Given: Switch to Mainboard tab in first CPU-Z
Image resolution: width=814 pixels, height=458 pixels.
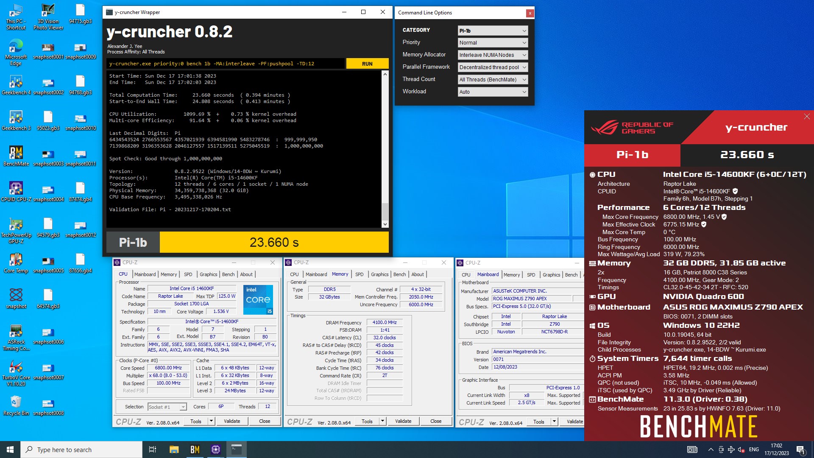Looking at the screenshot, I should pos(145,274).
